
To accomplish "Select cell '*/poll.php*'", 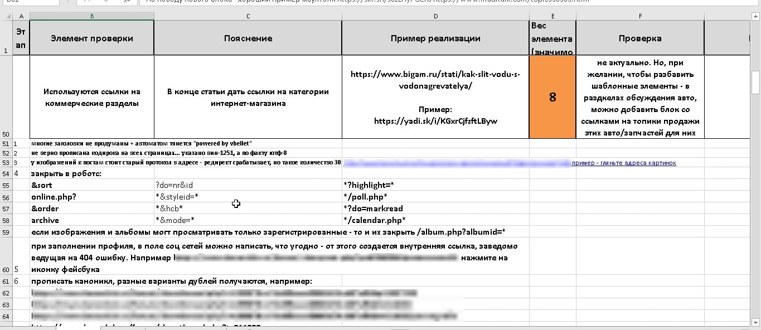I will tap(435, 197).
